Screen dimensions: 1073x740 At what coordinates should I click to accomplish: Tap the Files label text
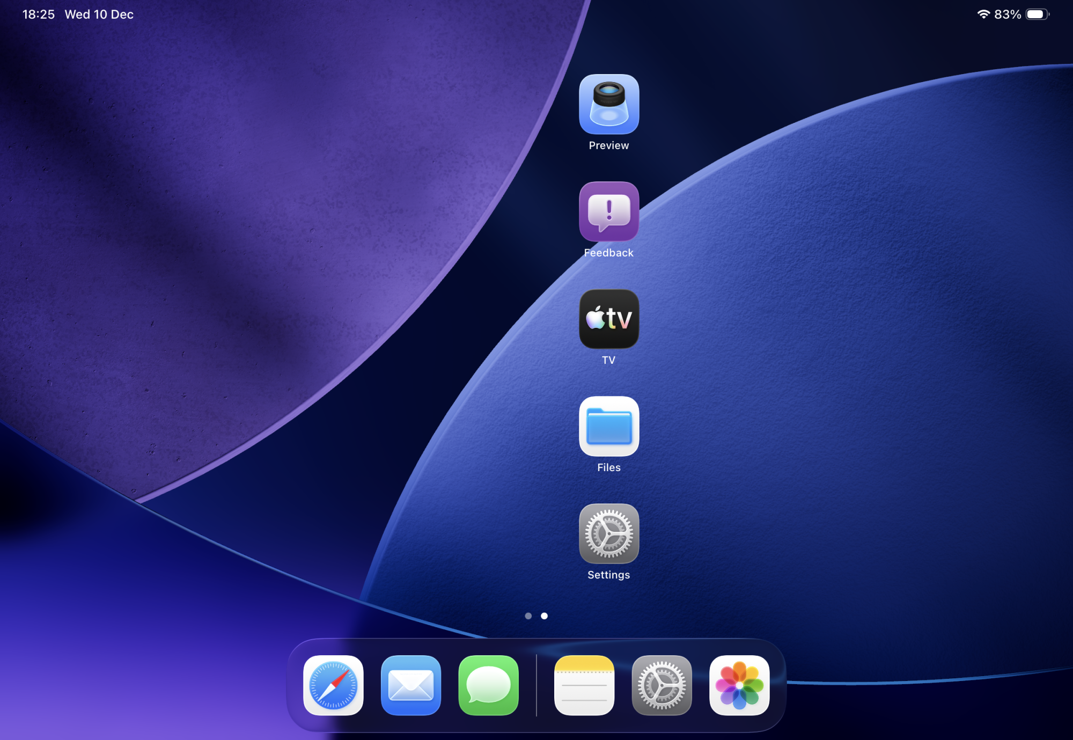click(x=608, y=467)
